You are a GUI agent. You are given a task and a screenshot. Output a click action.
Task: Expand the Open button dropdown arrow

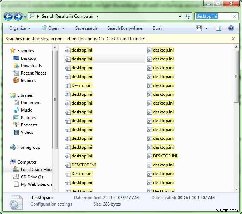[63, 29]
